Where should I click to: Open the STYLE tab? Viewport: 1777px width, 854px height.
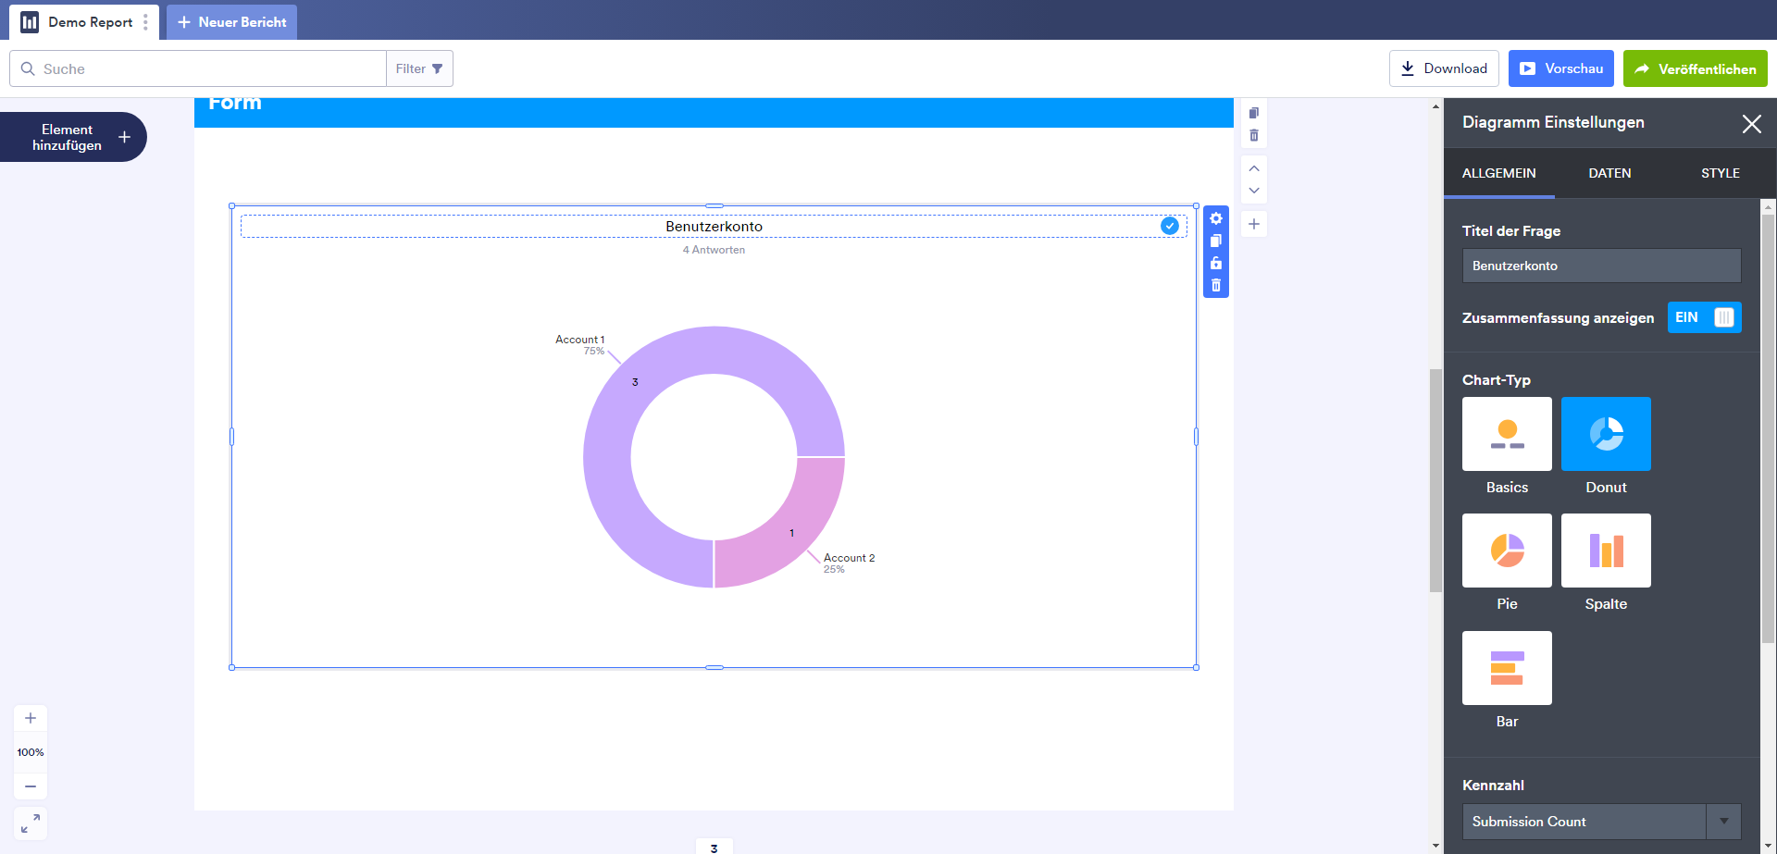click(1720, 173)
